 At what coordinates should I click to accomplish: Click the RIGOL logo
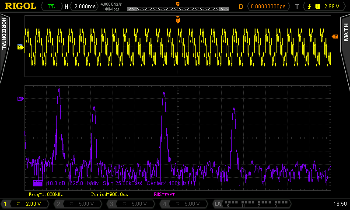coord(21,6)
